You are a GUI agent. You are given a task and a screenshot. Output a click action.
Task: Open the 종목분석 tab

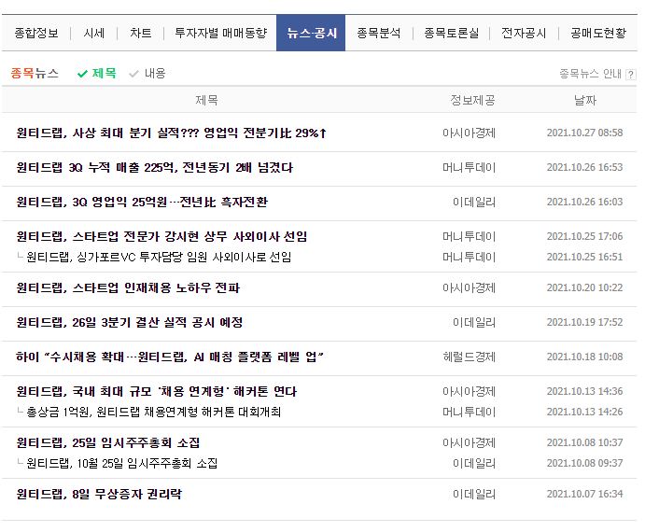(378, 33)
